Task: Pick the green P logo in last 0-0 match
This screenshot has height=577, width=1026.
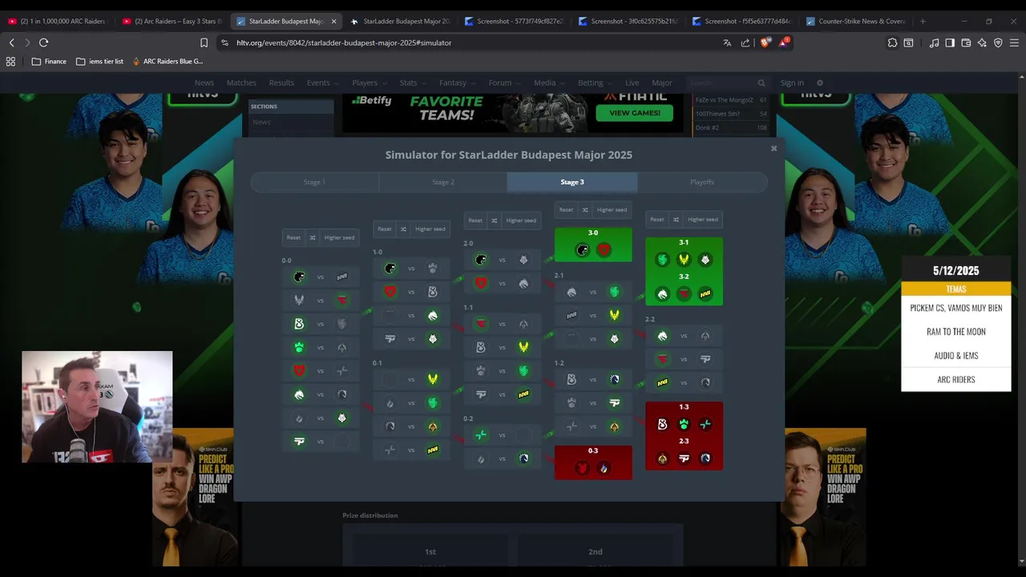Action: coord(299,442)
